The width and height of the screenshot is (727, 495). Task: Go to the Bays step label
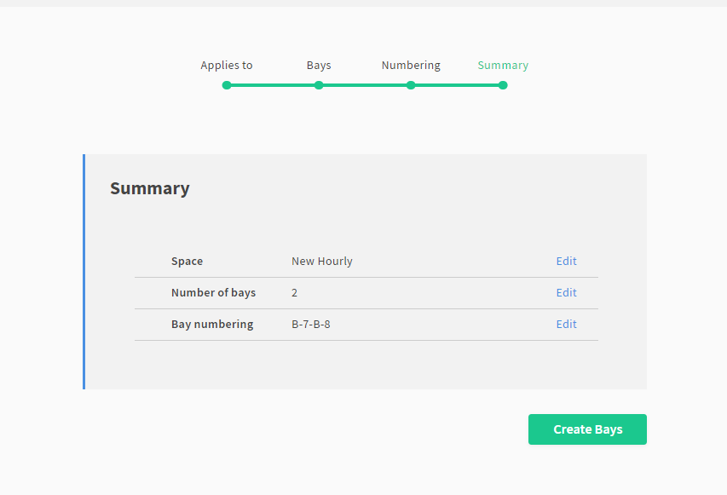click(x=319, y=66)
